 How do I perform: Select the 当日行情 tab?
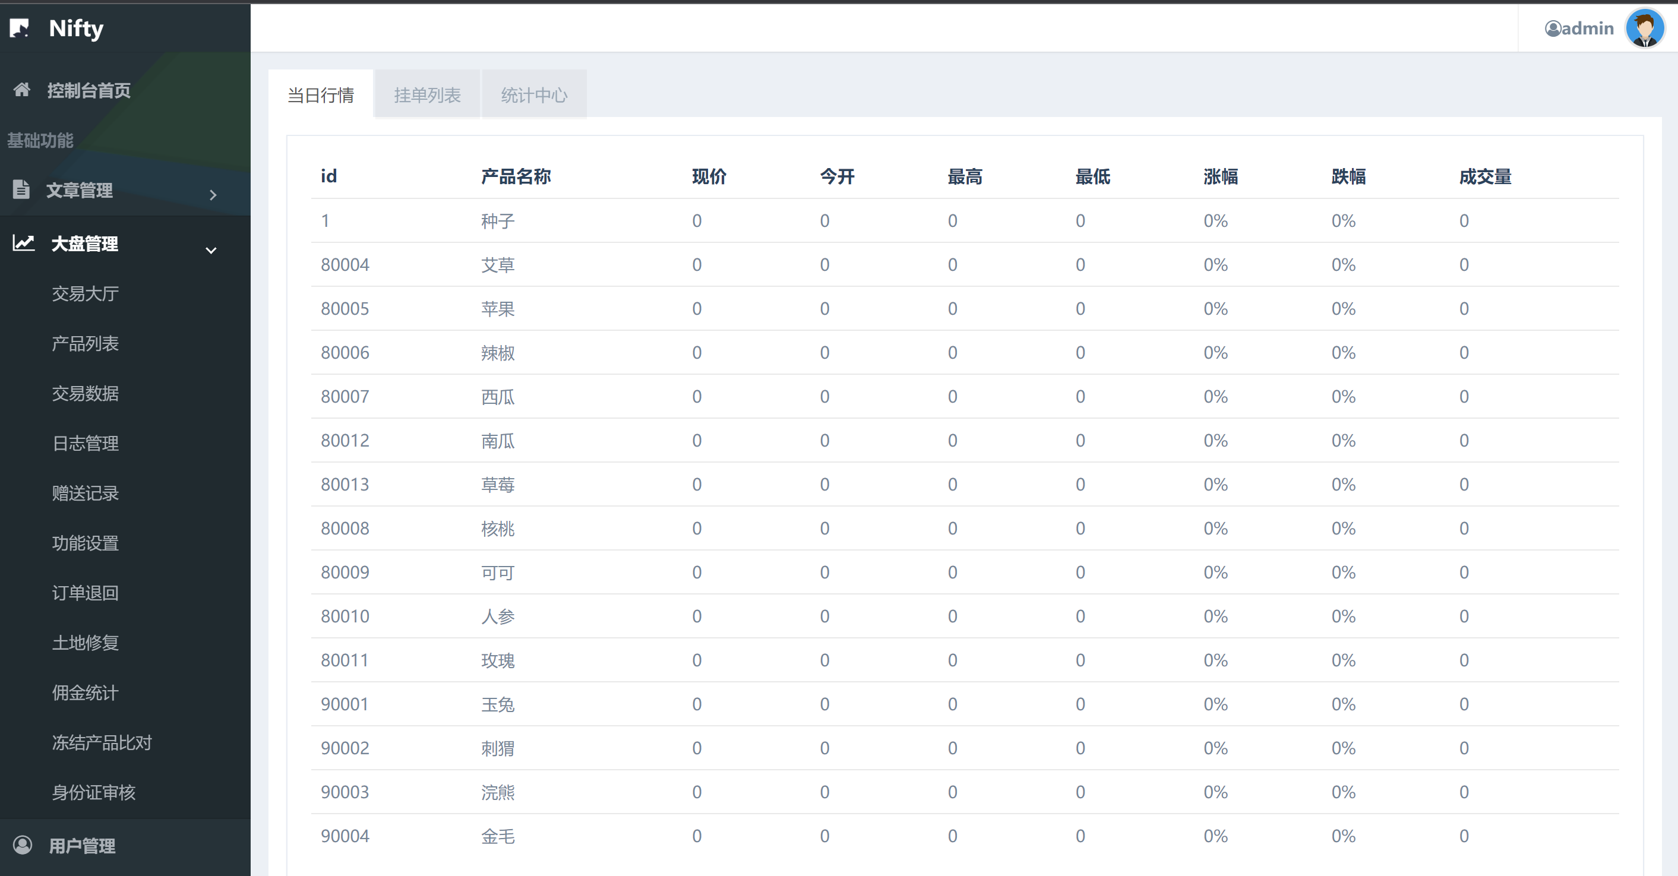(x=321, y=95)
